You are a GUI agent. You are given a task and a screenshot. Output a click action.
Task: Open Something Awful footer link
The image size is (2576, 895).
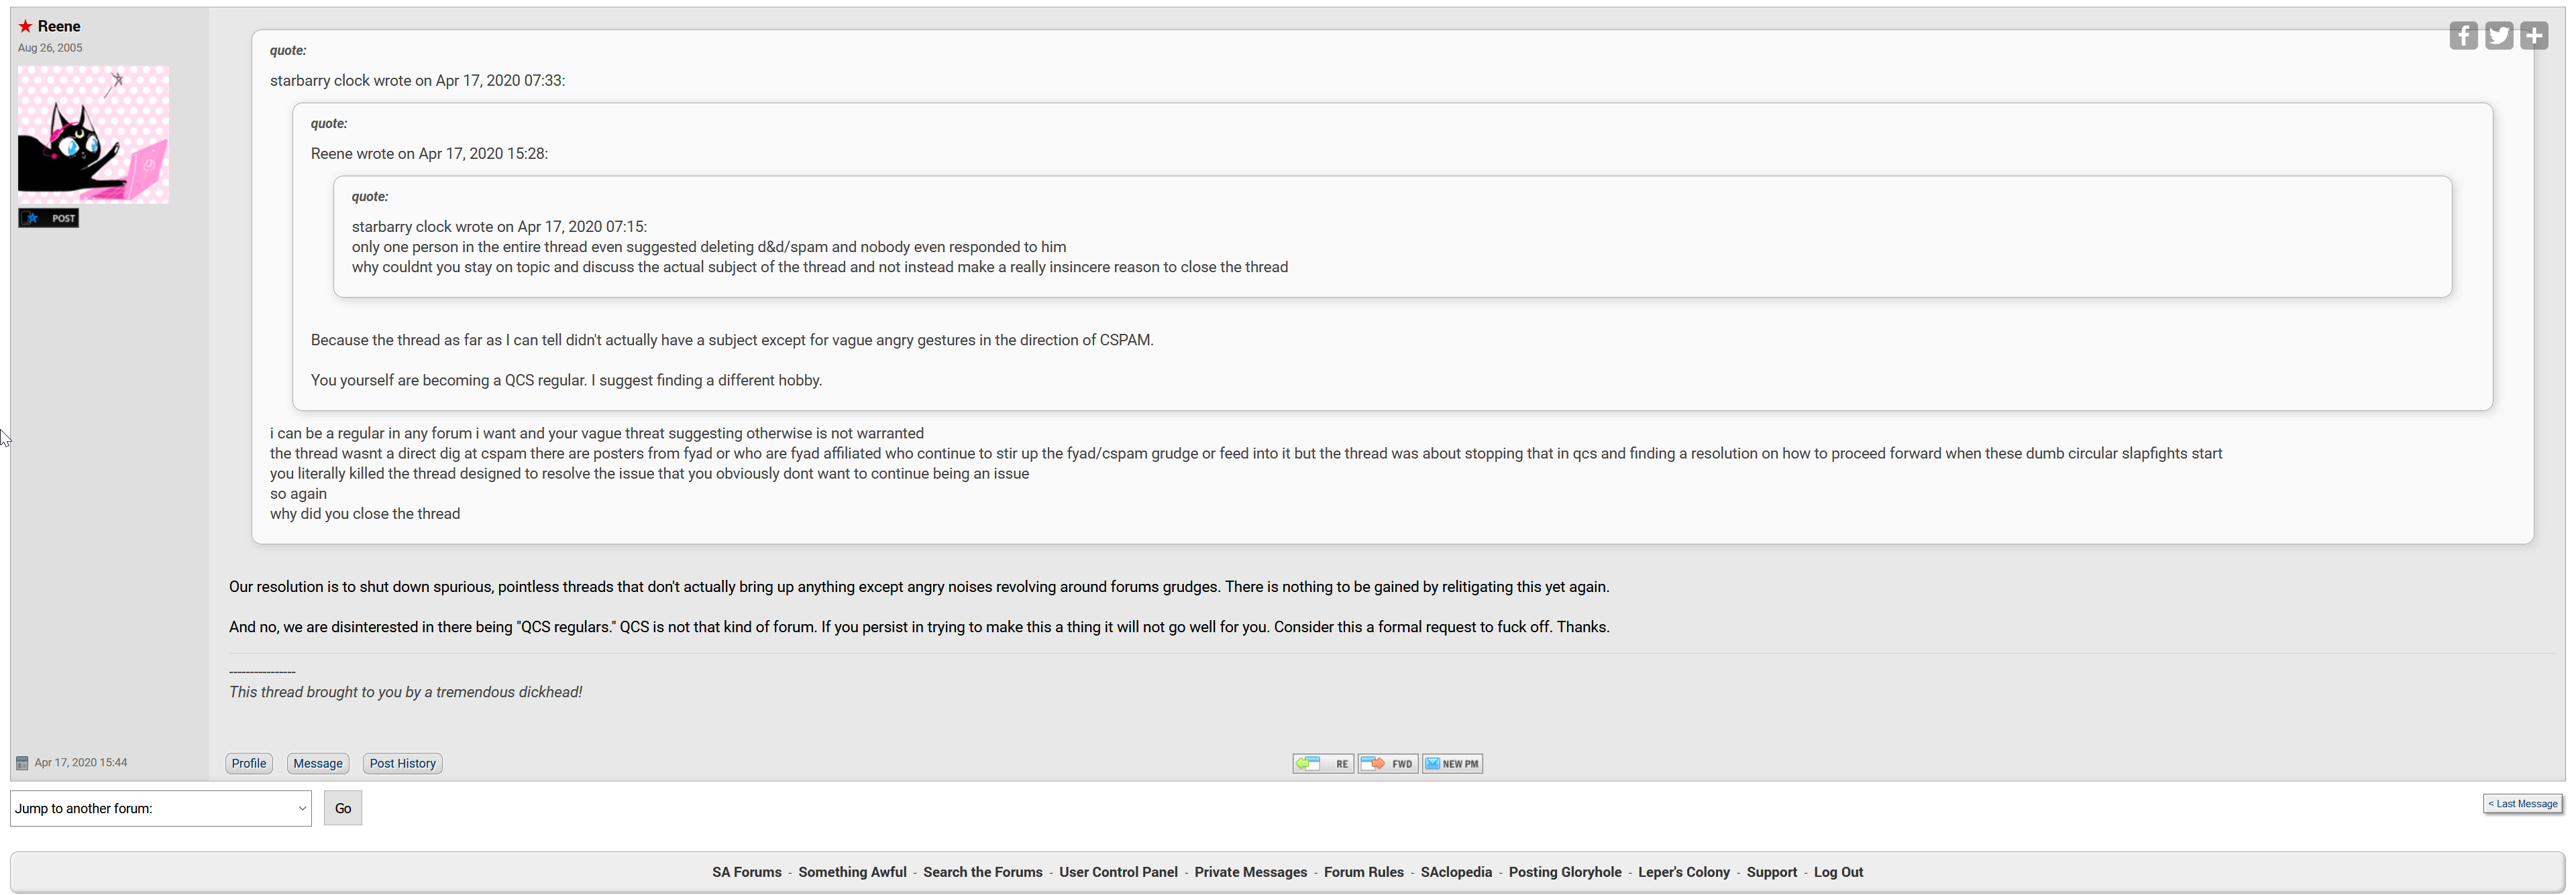pyautogui.click(x=852, y=872)
